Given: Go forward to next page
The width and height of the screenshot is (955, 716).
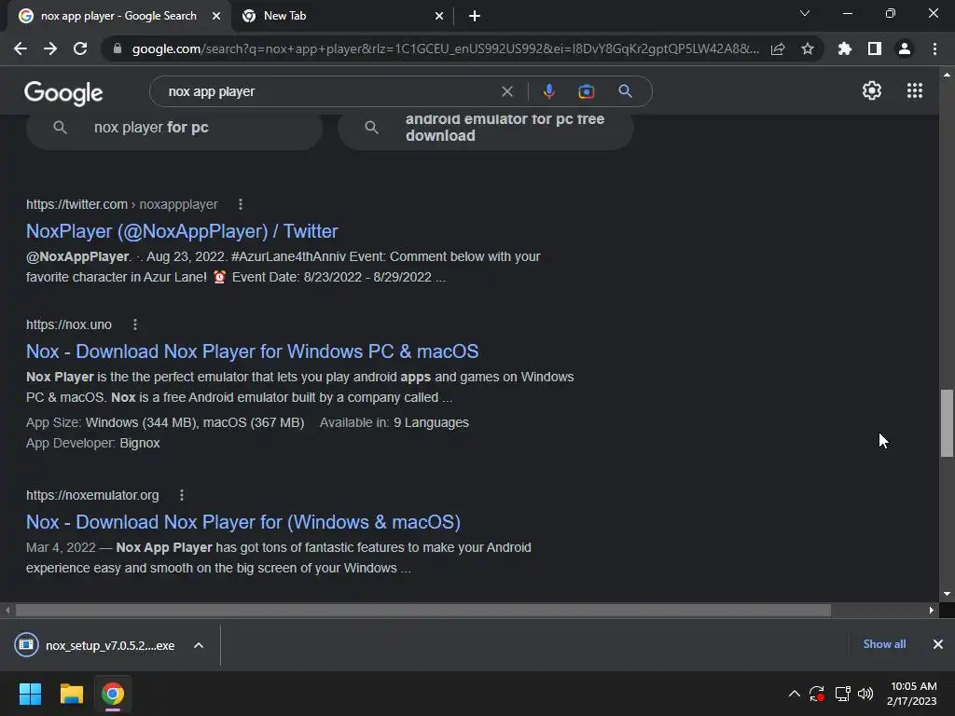Looking at the screenshot, I should tap(50, 48).
